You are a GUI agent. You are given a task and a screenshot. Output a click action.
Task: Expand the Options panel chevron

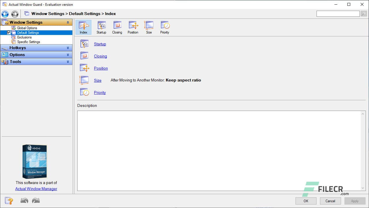pos(68,55)
